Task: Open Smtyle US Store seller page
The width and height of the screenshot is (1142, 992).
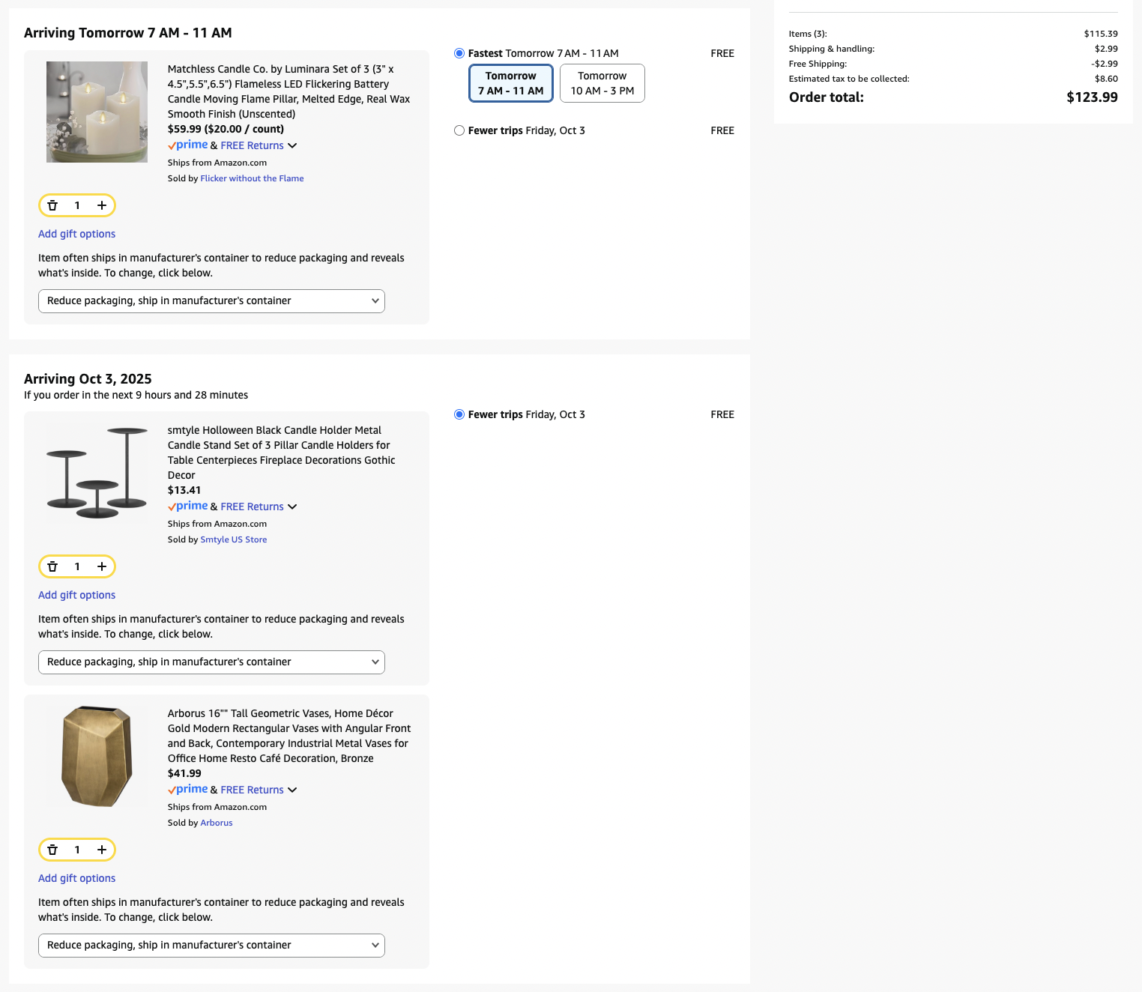Action: pyautogui.click(x=234, y=539)
